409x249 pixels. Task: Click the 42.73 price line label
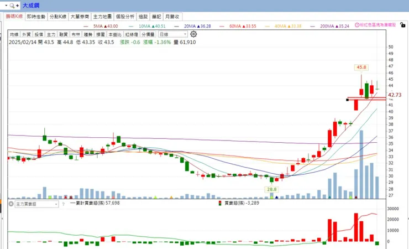pyautogui.click(x=395, y=95)
